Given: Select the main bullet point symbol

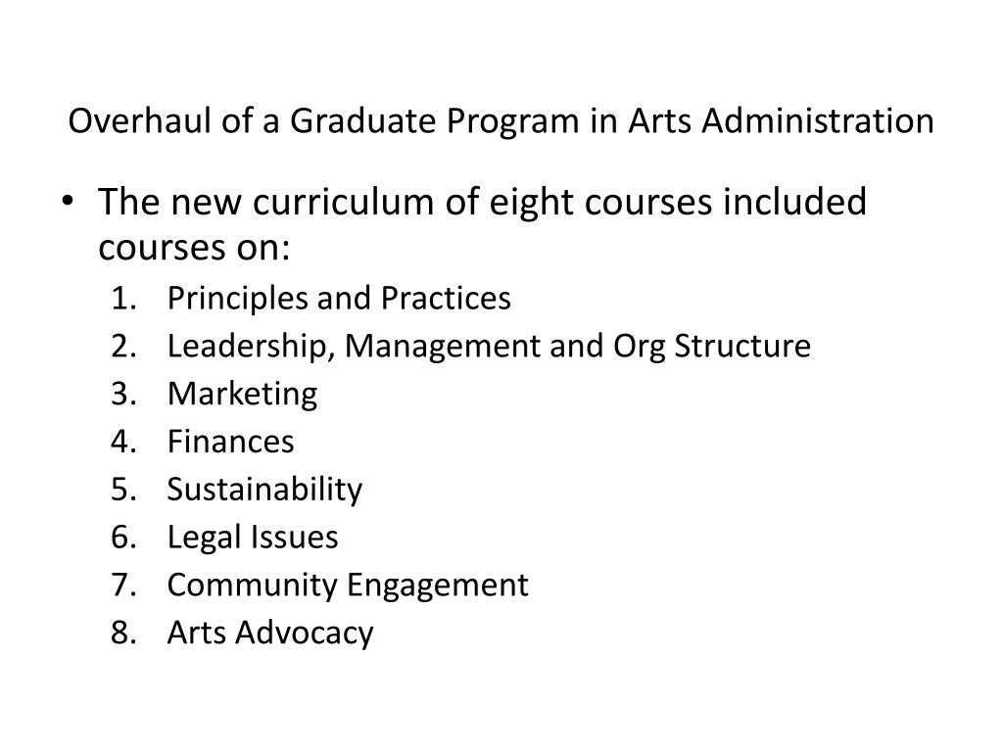Looking at the screenshot, I should coord(68,201).
